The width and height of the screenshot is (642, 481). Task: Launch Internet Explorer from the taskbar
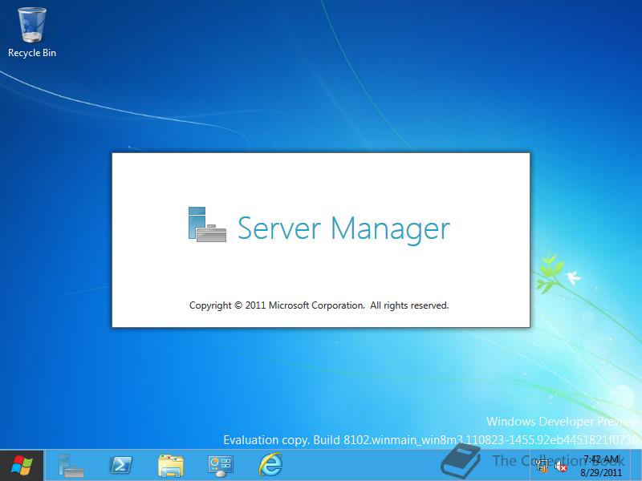(270, 465)
